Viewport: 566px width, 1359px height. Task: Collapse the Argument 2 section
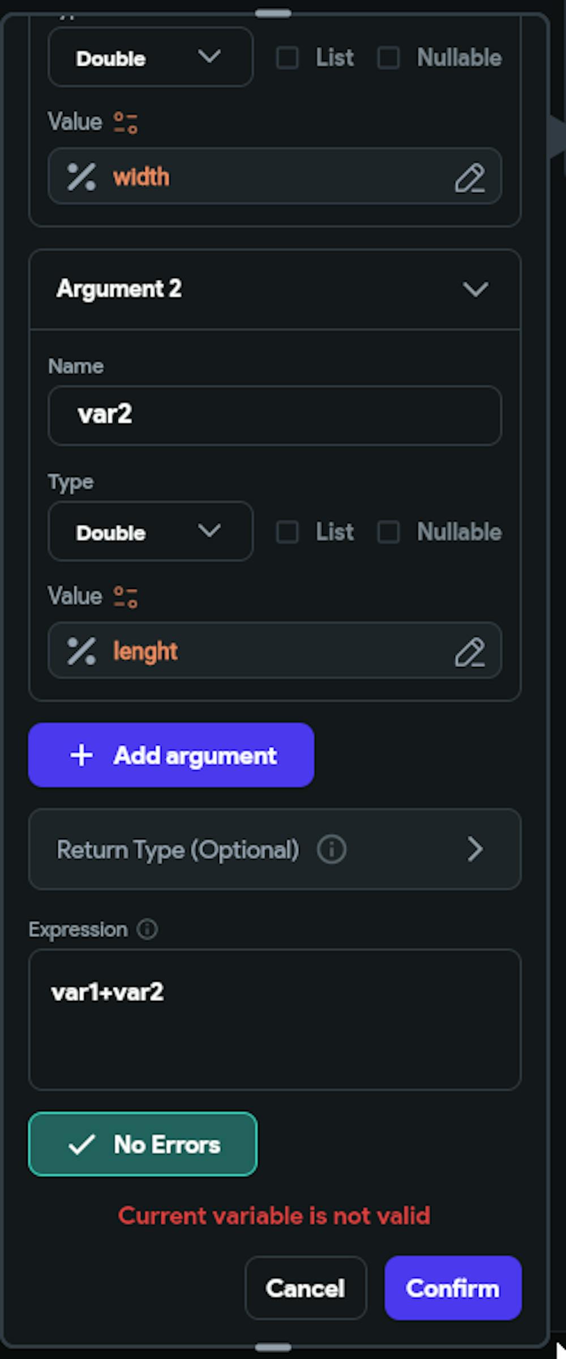click(x=475, y=289)
